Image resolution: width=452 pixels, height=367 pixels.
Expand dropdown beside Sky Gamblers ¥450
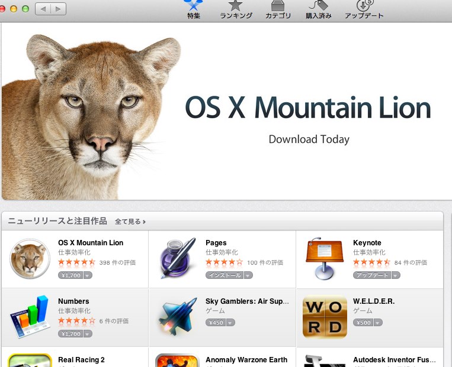[230, 323]
